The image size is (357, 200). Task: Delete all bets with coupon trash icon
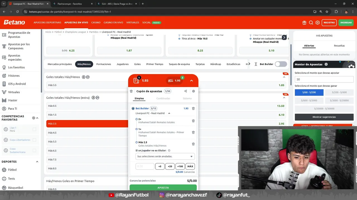coord(131,91)
